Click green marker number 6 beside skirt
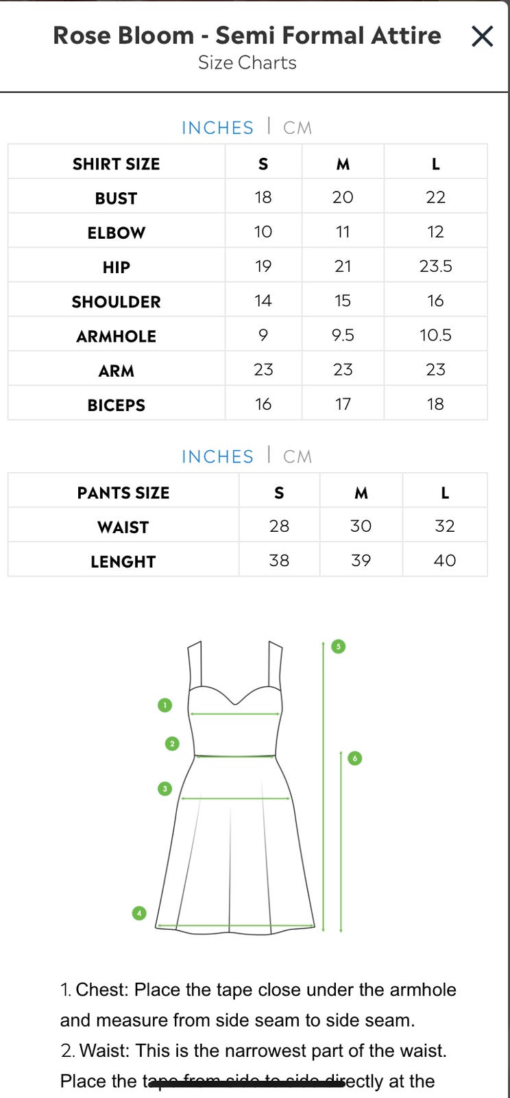The height and width of the screenshot is (1098, 510). tap(354, 758)
